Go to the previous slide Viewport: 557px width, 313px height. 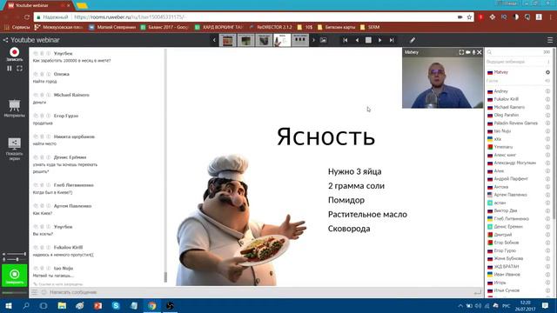coord(357,40)
